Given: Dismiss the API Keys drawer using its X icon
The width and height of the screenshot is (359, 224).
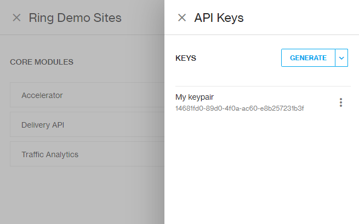Looking at the screenshot, I should pyautogui.click(x=182, y=18).
